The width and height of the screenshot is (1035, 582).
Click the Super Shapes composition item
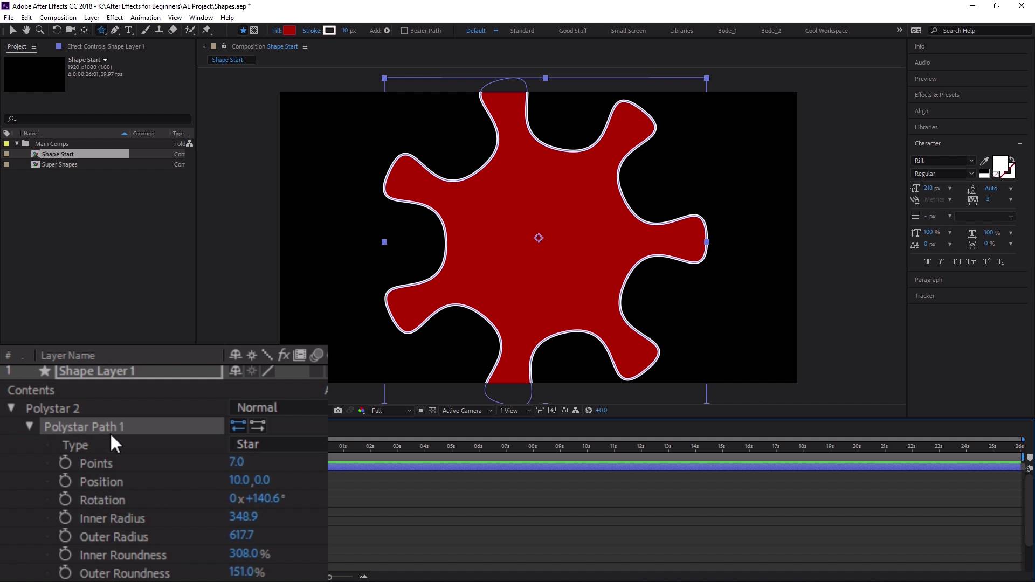coord(60,164)
